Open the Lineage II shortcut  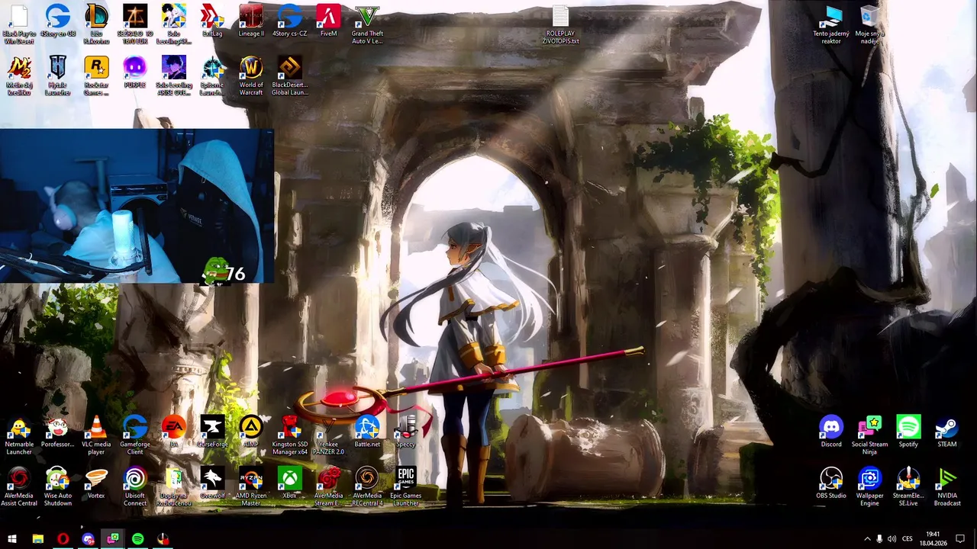click(x=251, y=21)
